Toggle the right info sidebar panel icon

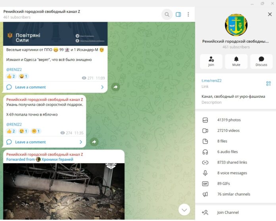[178, 15]
